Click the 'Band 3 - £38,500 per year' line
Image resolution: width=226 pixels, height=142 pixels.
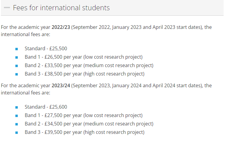(84, 74)
